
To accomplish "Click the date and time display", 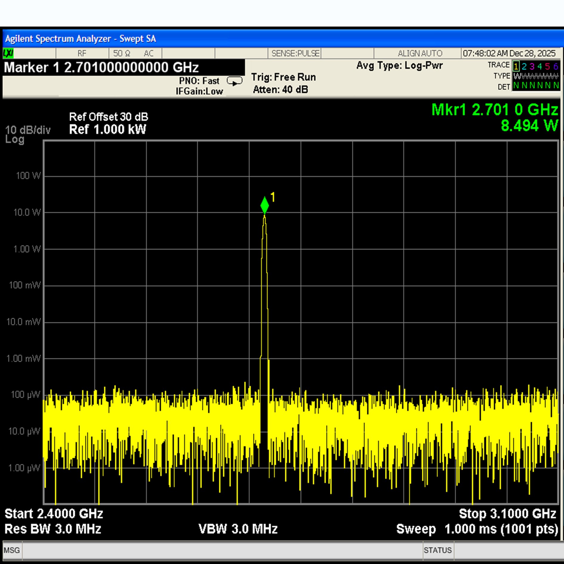I will pos(509,53).
